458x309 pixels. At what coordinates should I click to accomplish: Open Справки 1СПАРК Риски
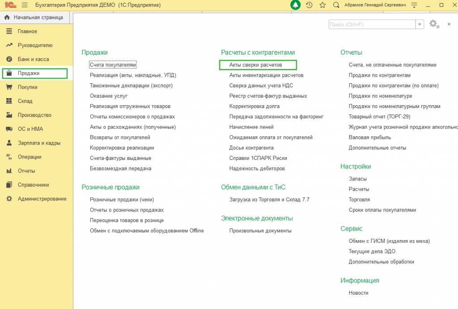pyautogui.click(x=258, y=158)
